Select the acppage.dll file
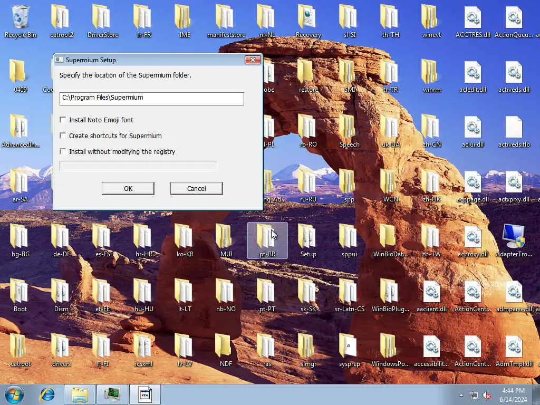The height and width of the screenshot is (405, 540). click(473, 186)
